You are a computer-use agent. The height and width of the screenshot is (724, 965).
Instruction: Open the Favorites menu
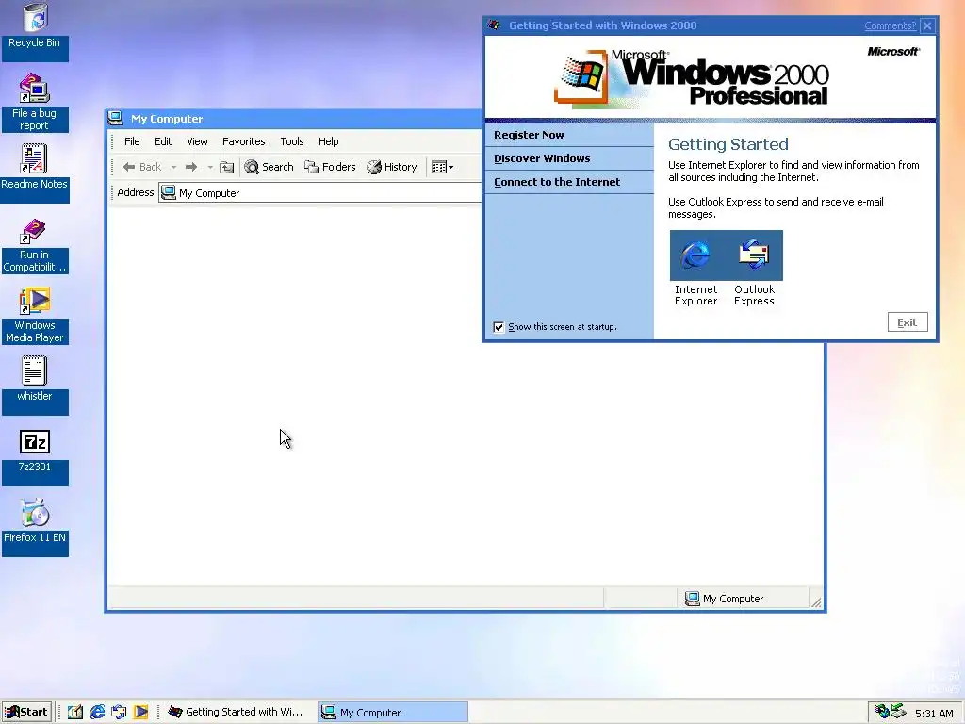click(x=244, y=141)
